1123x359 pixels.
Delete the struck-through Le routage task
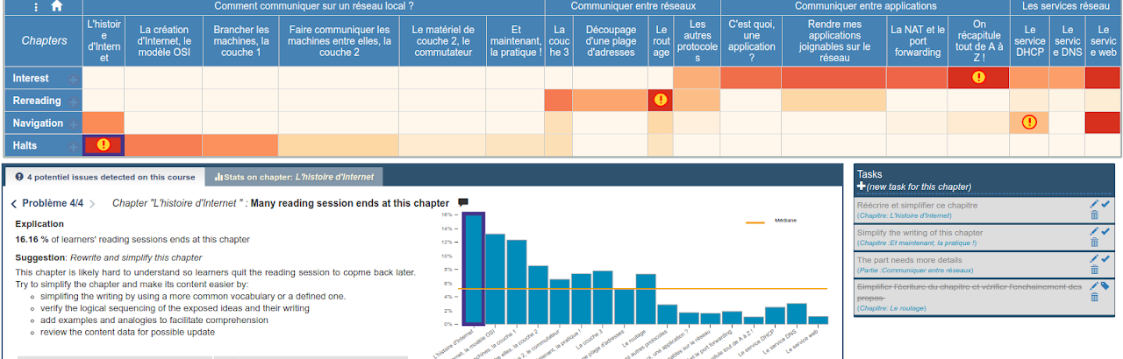click(x=1094, y=298)
